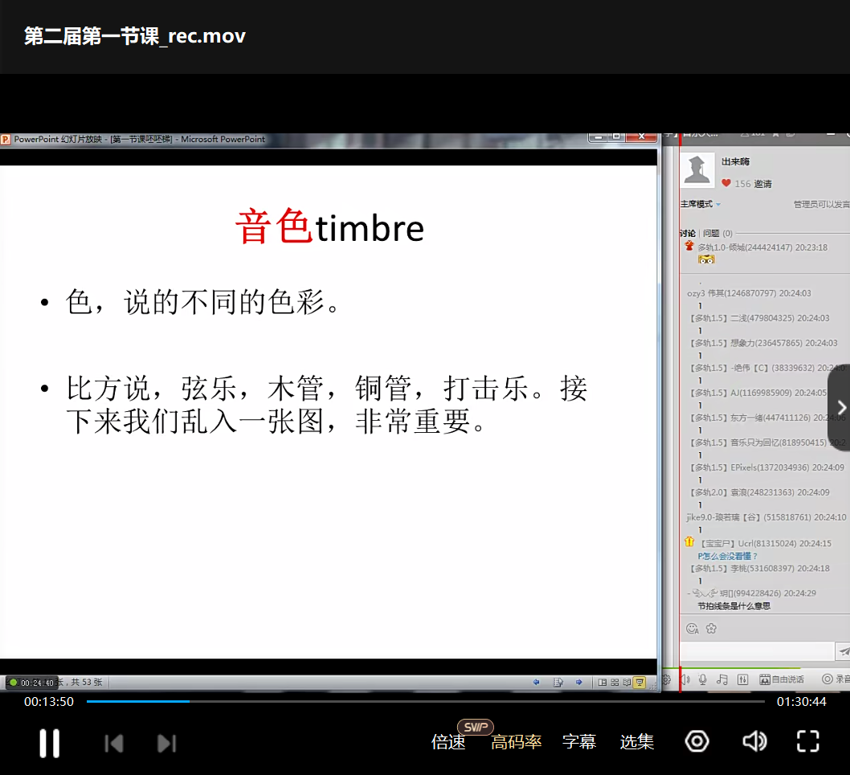This screenshot has width=850, height=775.
Task: Skip to the previous video
Action: 114,743
